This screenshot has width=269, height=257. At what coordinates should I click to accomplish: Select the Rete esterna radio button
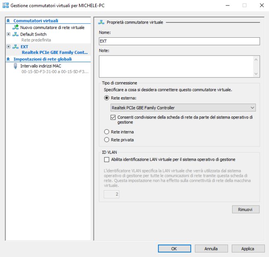point(107,98)
